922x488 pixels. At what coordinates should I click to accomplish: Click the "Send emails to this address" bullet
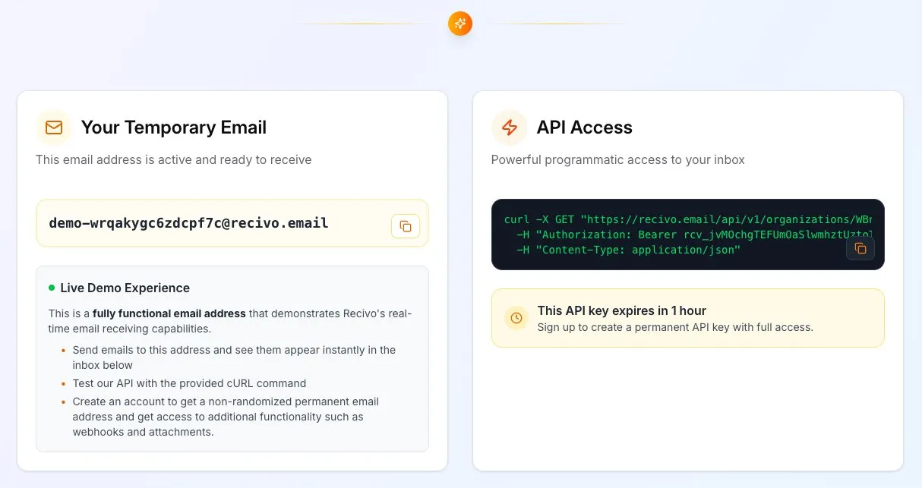tap(234, 357)
